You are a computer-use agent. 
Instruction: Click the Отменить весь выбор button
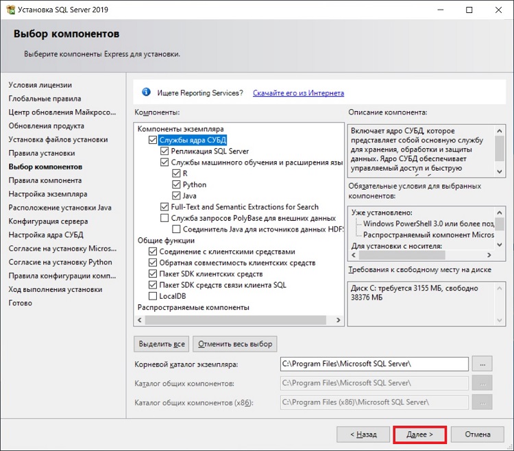pos(235,344)
